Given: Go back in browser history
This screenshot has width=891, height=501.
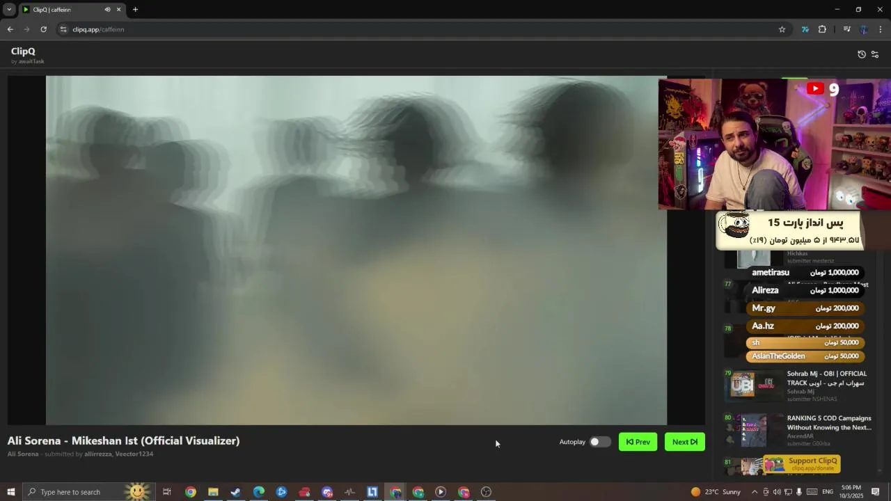Looking at the screenshot, I should click(x=10, y=29).
